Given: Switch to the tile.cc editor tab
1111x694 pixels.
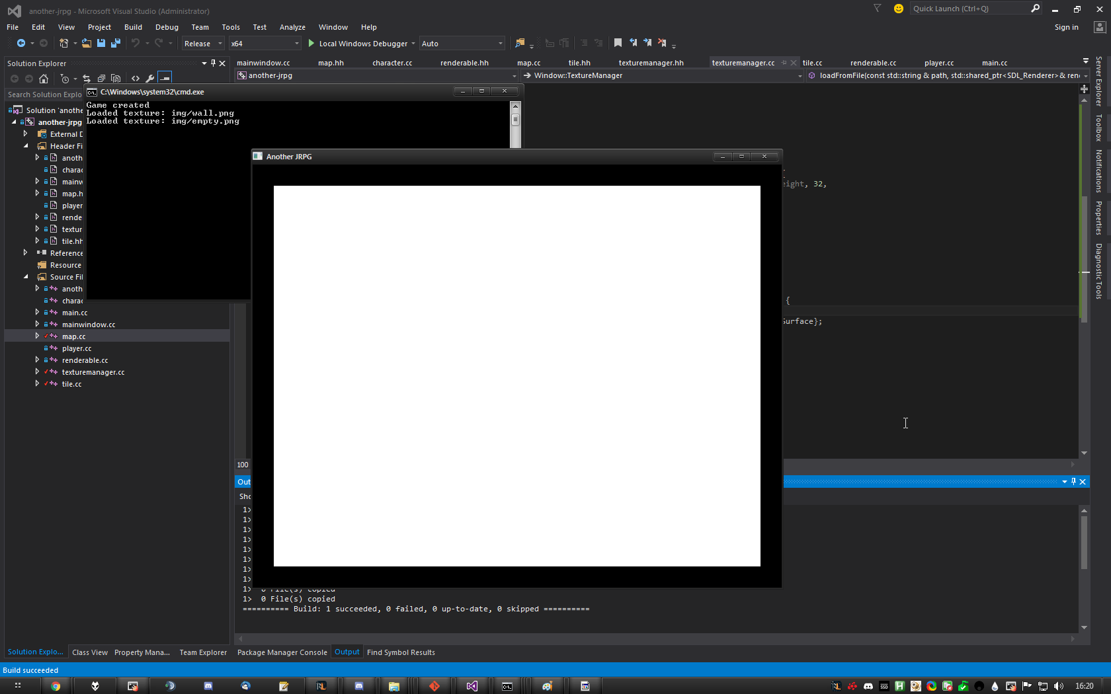Looking at the screenshot, I should click(812, 63).
